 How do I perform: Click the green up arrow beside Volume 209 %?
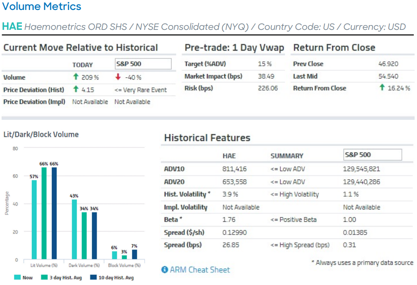pyautogui.click(x=76, y=77)
